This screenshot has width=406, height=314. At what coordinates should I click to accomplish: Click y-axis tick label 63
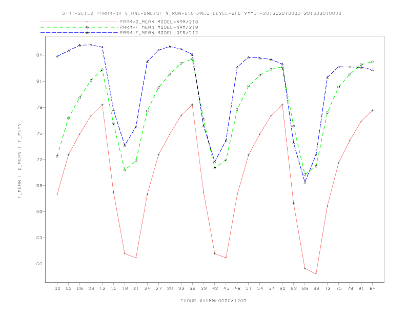coord(39,238)
